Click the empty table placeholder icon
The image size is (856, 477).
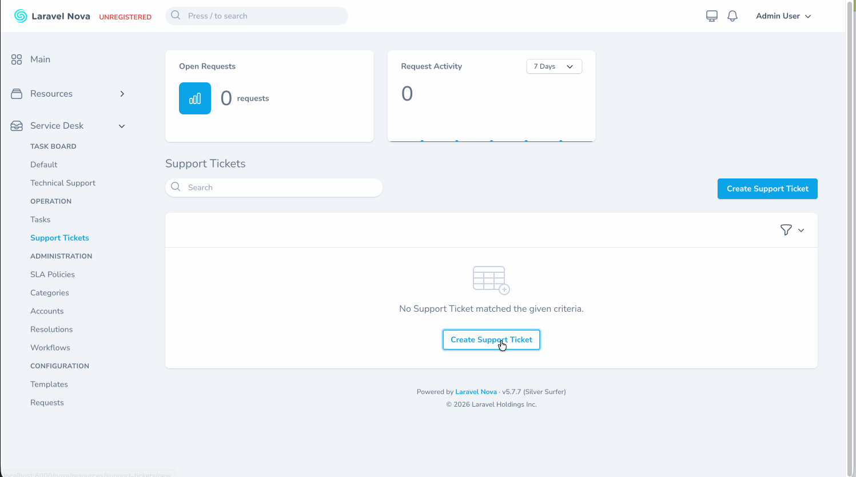click(491, 280)
